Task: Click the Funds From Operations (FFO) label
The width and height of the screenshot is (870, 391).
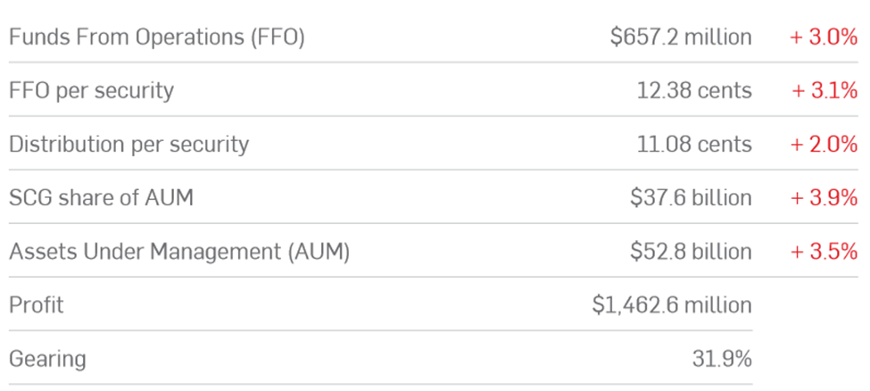Action: click(x=157, y=37)
